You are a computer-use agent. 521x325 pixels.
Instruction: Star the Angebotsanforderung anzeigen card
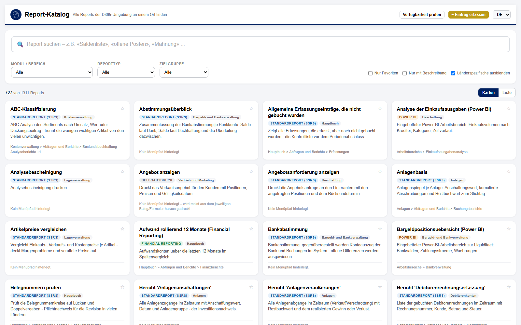point(380,172)
